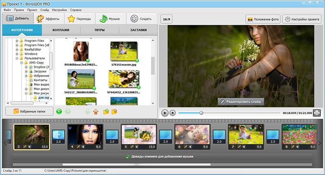Stop playback with the stop button

click(173, 113)
